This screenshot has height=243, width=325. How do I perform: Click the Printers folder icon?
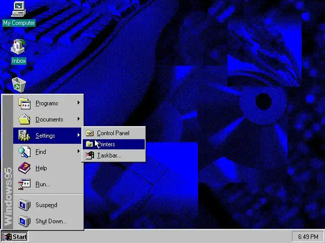point(89,144)
